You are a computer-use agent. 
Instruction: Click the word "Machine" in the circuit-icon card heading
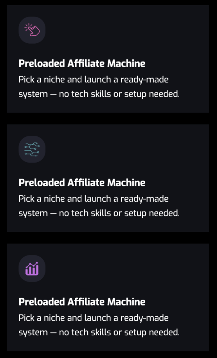(x=126, y=183)
